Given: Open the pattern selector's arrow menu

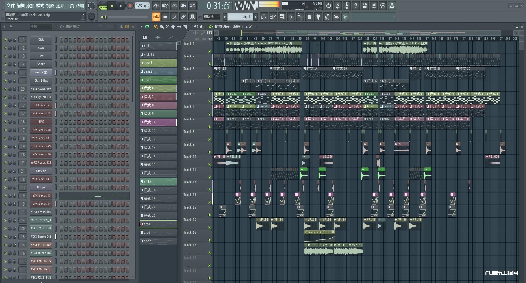Looking at the screenshot, I should pos(225,17).
